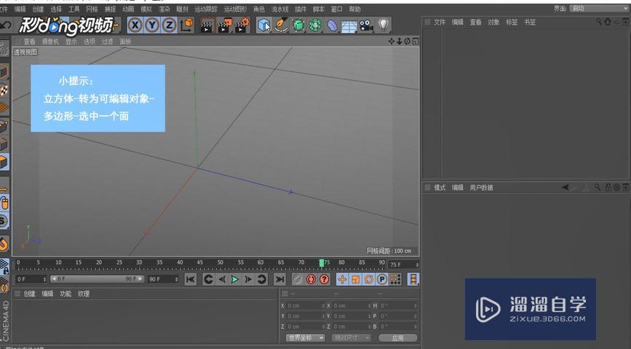The width and height of the screenshot is (631, 349).
Task: Render the active view clapperboard icon
Action: coord(206,26)
